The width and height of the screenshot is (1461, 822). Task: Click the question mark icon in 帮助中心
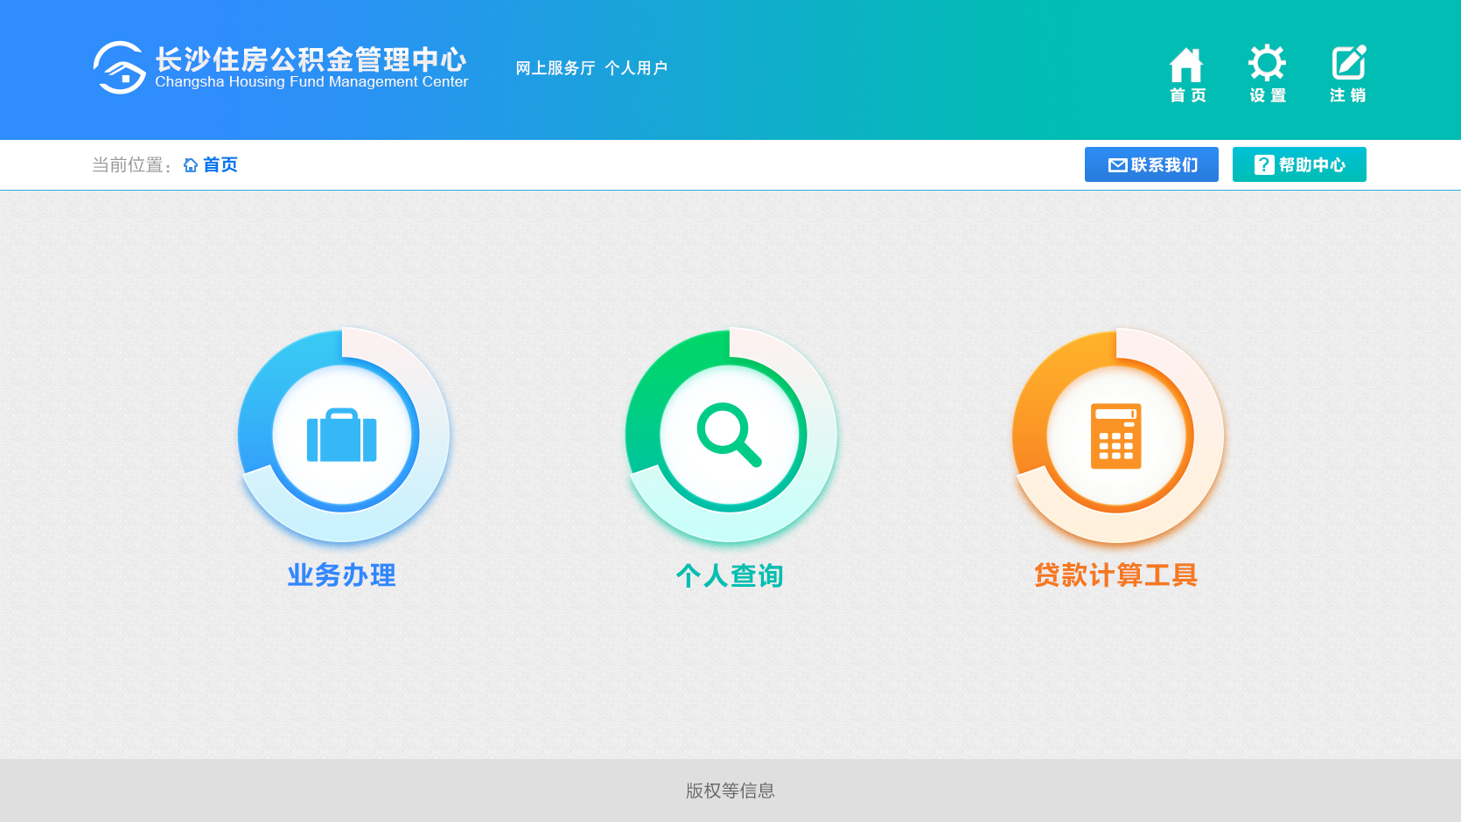[x=1263, y=165]
